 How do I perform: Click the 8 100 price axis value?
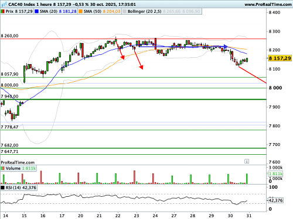click(x=274, y=69)
